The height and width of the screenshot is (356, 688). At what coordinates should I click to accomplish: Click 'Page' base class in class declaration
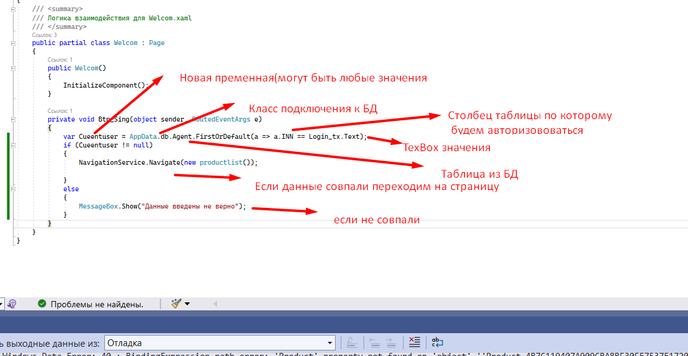click(x=157, y=43)
